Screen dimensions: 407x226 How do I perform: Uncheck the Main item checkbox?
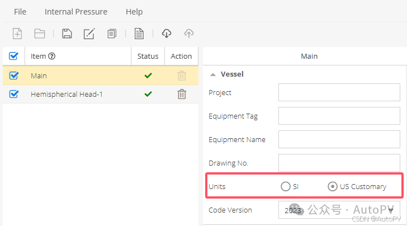coord(14,76)
